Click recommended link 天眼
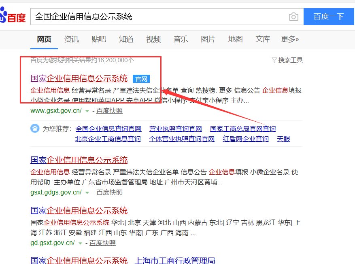 coord(283,139)
